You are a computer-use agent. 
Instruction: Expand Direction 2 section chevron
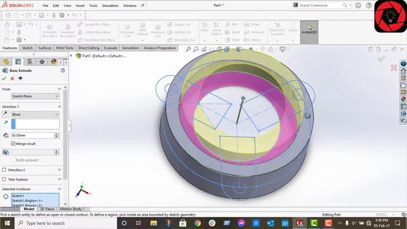tap(59, 170)
